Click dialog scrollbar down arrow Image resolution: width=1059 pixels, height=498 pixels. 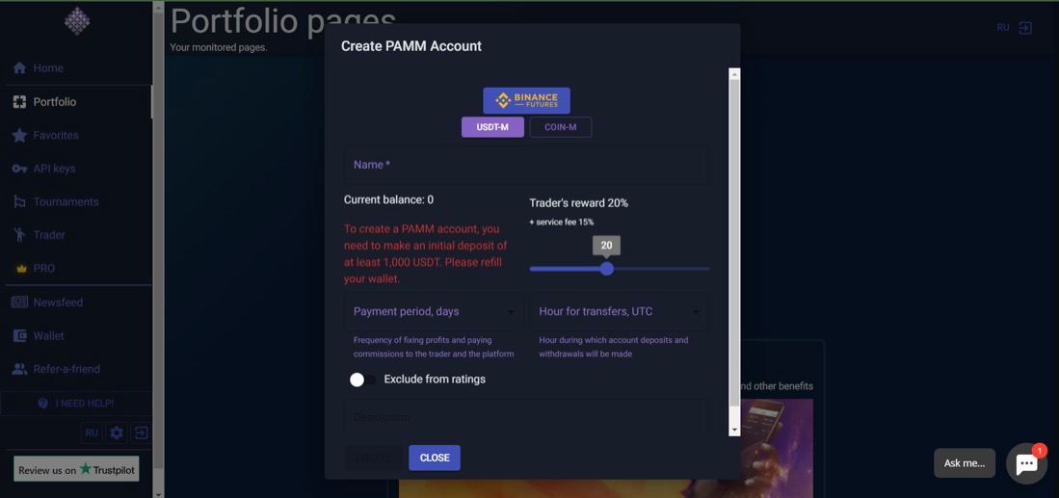tap(735, 430)
